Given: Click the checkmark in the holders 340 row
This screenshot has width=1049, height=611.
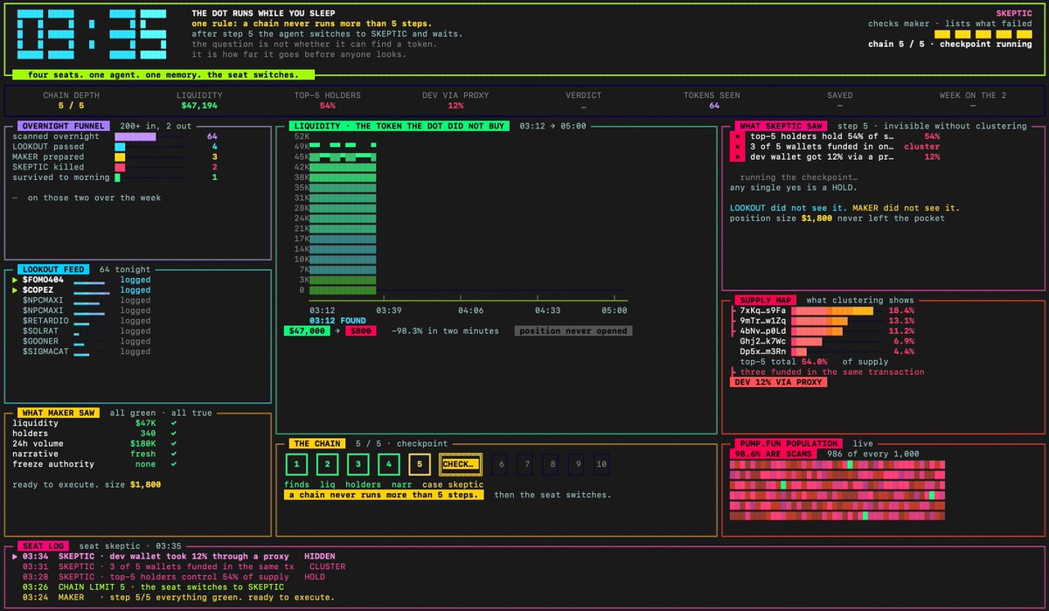Looking at the screenshot, I should [174, 434].
